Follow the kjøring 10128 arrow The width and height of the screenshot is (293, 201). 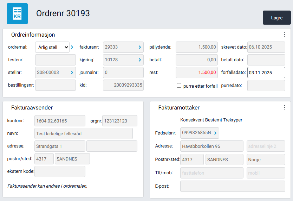coord(139,60)
